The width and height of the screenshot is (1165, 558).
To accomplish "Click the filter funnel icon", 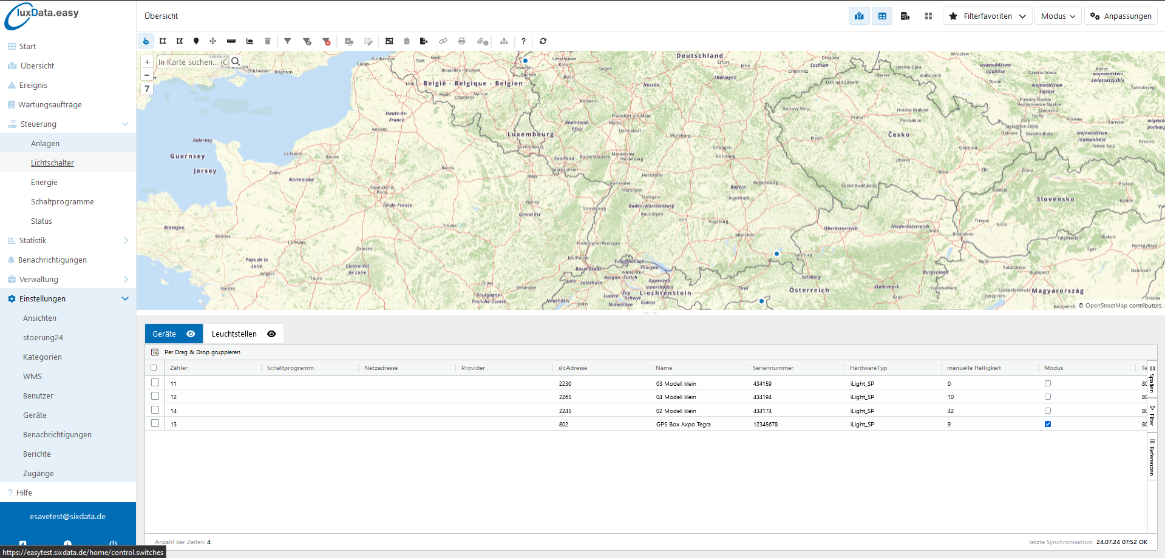I will point(288,41).
